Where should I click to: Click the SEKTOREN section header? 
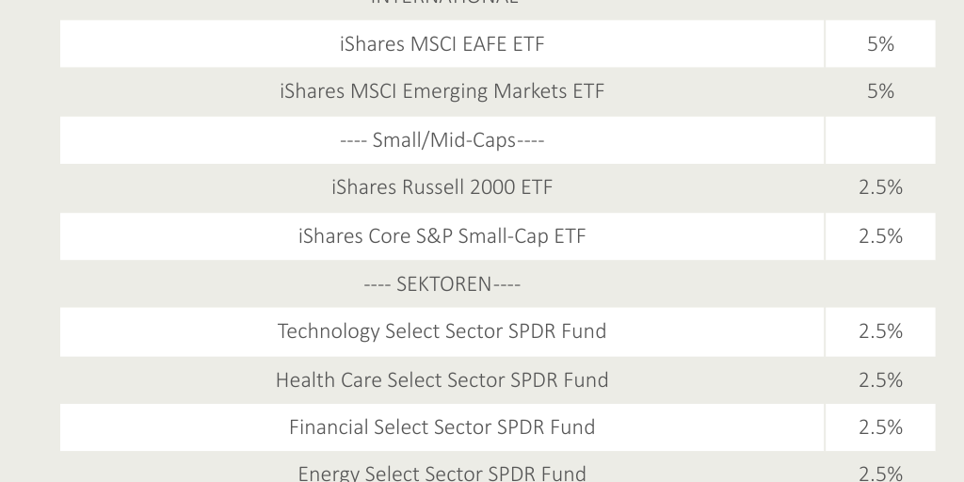(442, 283)
